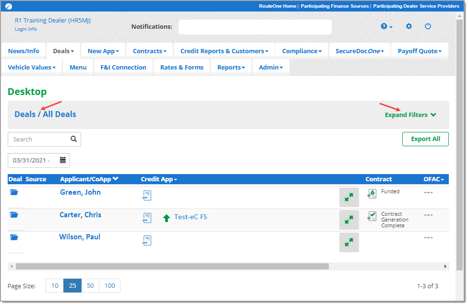The image size is (468, 305).
Task: Open the New App dropdown menu
Action: coord(103,51)
